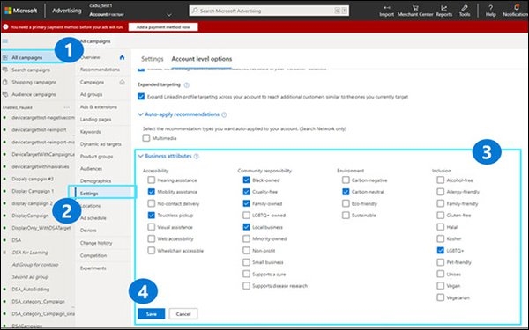Switch to the Settings tab
Screen dimensions: 529x330
coord(153,59)
